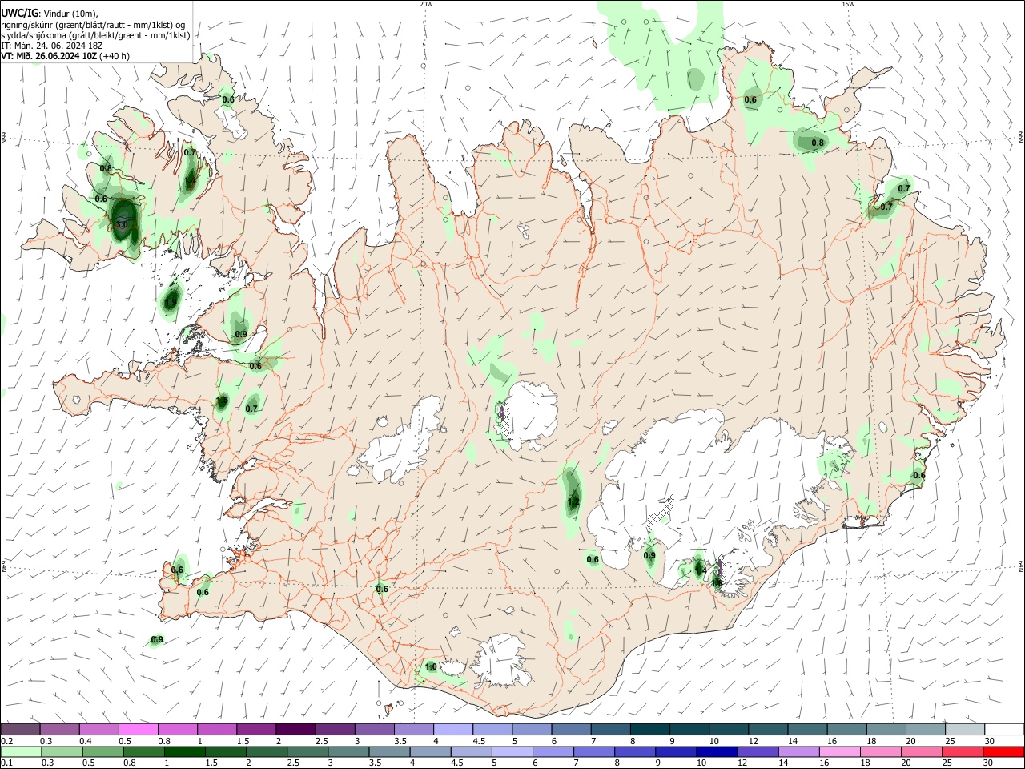
Task: Pick the light pink 16 mm swatch
Action: pos(840,751)
